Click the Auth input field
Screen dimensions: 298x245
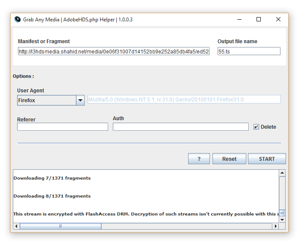click(181, 127)
